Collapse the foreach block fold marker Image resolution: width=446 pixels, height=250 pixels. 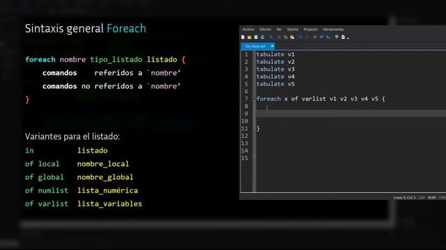(x=254, y=99)
